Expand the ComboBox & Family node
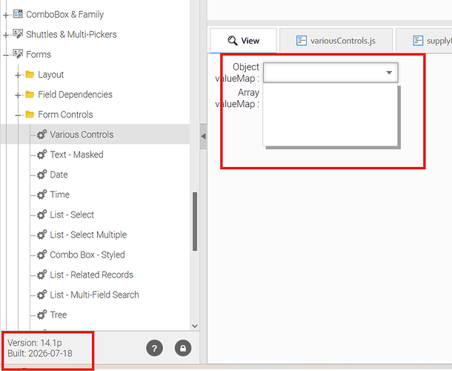The image size is (452, 371). pyautogui.click(x=6, y=15)
